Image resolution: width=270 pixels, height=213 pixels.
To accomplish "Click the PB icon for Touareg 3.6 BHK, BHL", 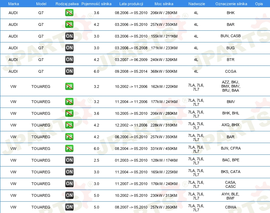I will [69, 113].
